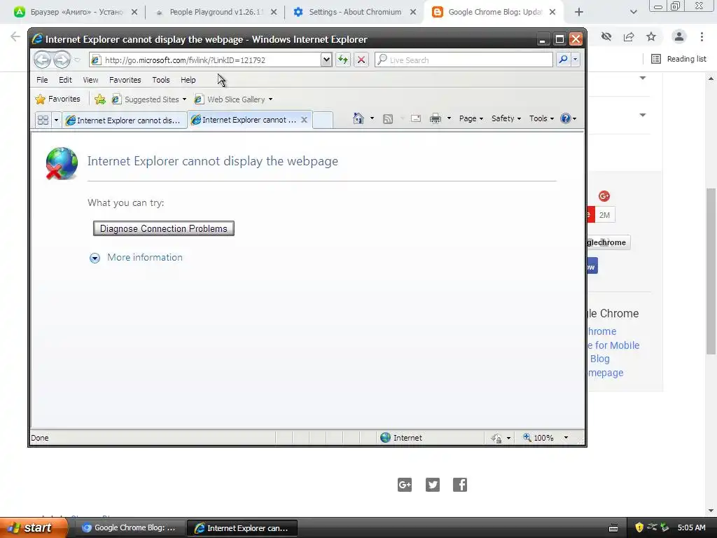Open keyboard tray icon
The image size is (717, 538).
tap(613, 528)
